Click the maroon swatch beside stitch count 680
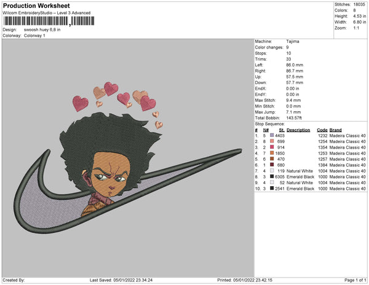Screen dimensions: 369x285 point(272,165)
